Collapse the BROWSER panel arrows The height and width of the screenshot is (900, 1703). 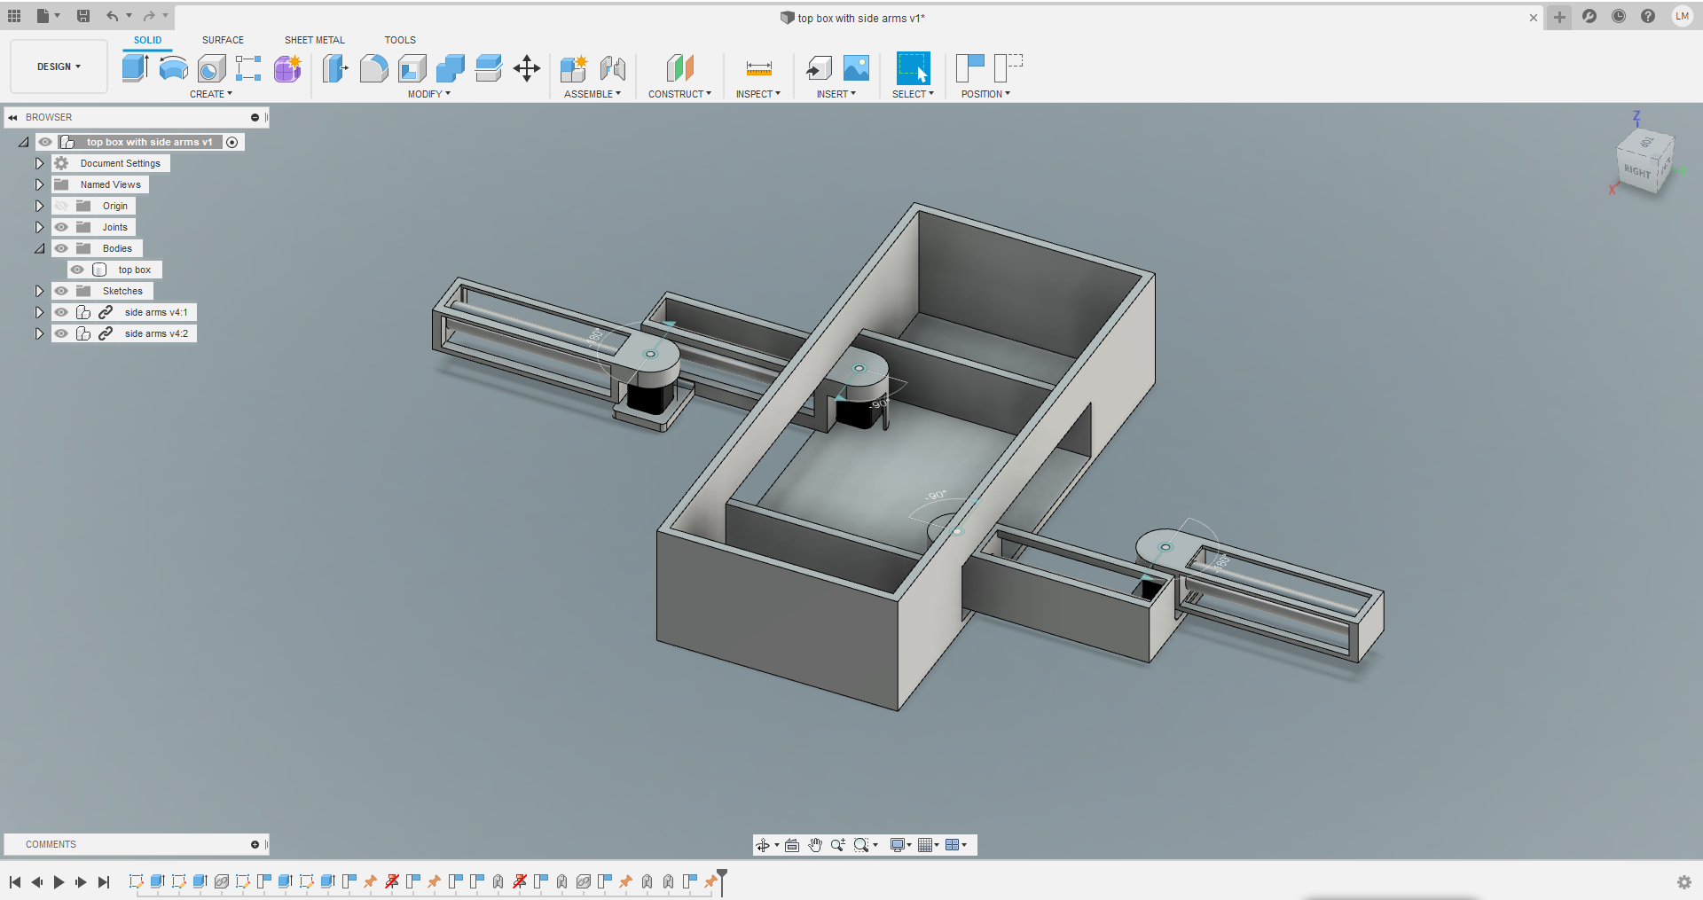tap(13, 117)
